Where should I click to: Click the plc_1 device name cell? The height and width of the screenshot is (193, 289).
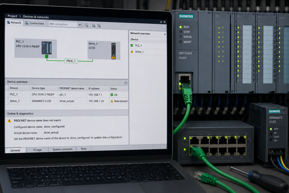pos(72,94)
